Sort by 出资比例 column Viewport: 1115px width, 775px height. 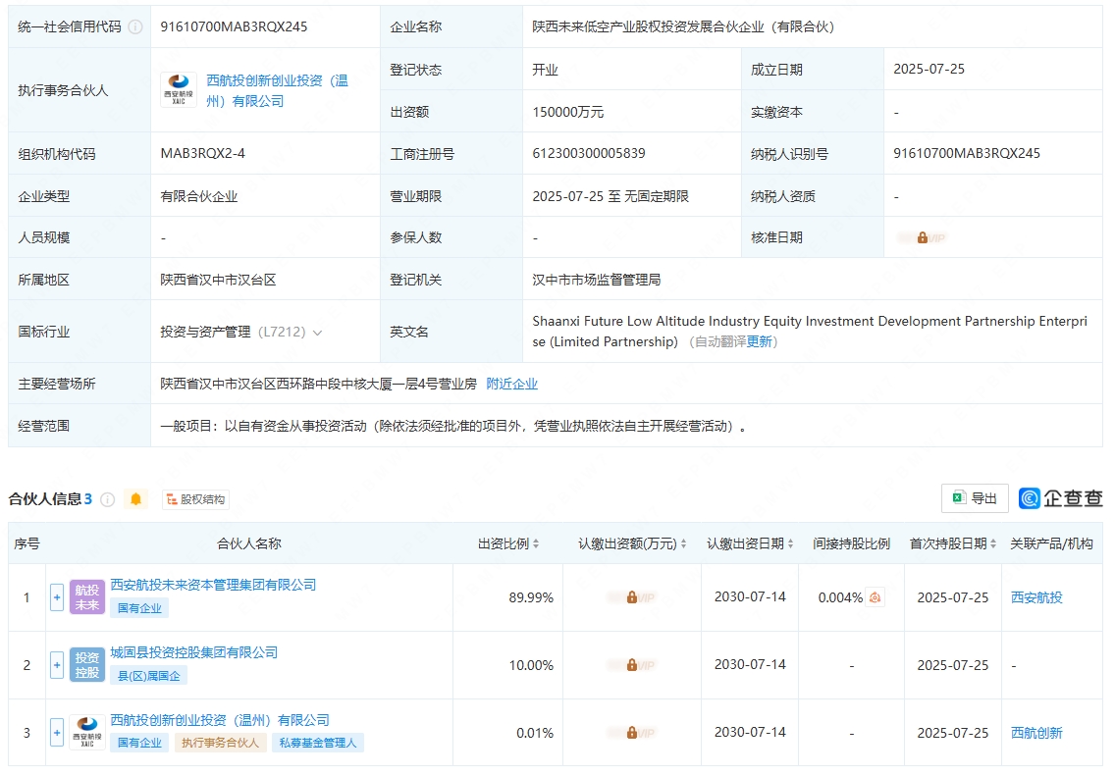(x=536, y=543)
